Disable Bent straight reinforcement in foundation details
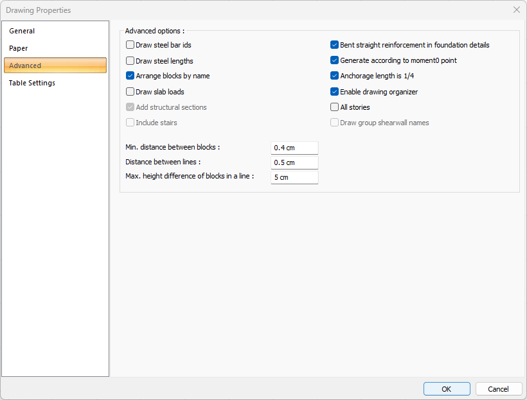 [334, 46]
